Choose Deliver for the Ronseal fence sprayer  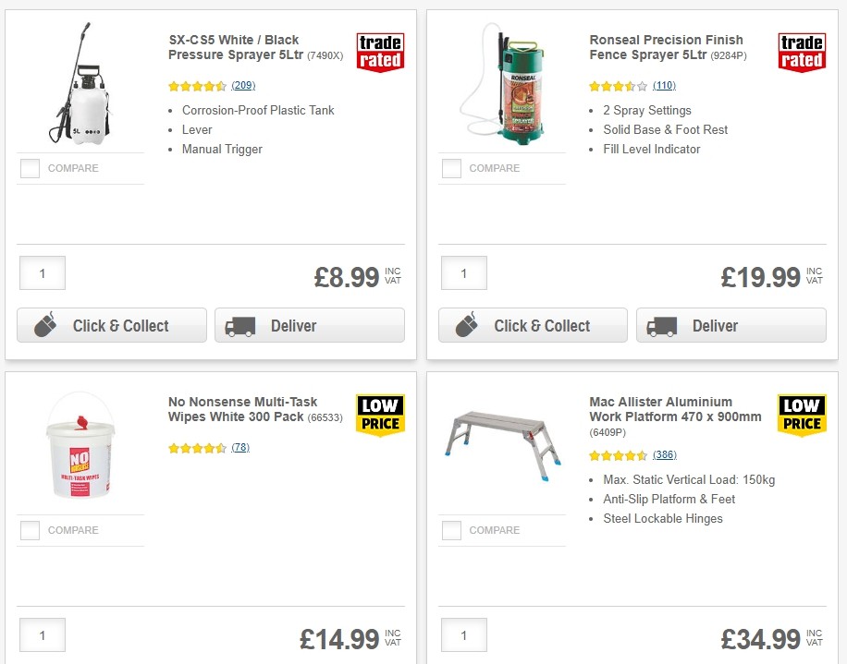[x=730, y=325]
